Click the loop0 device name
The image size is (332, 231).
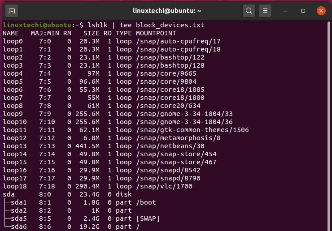13,42
